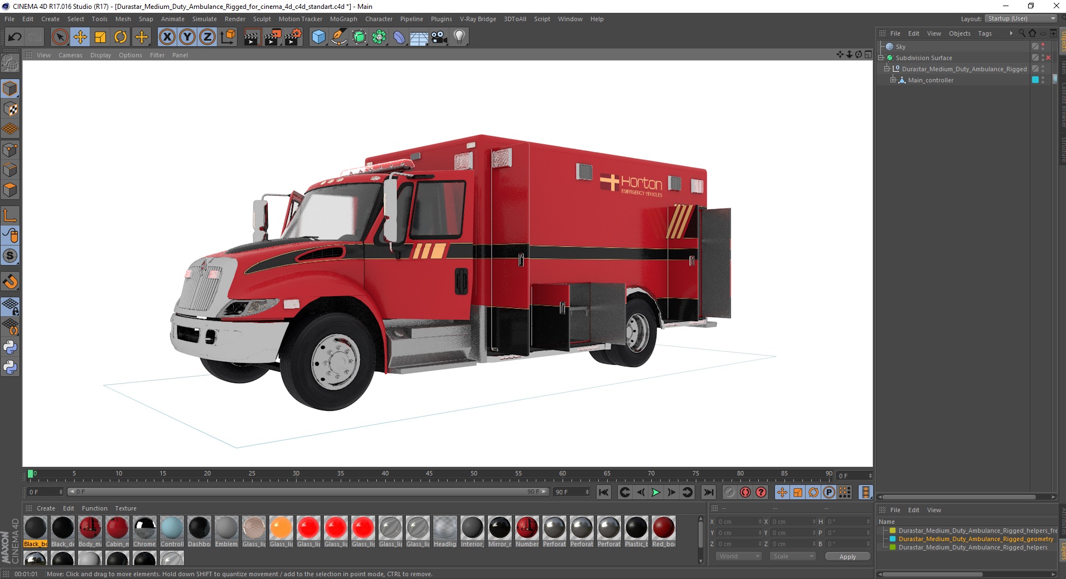Toggle Durastar Rigged object visibility dots
Viewport: 1066px width, 579px height.
pos(1043,69)
